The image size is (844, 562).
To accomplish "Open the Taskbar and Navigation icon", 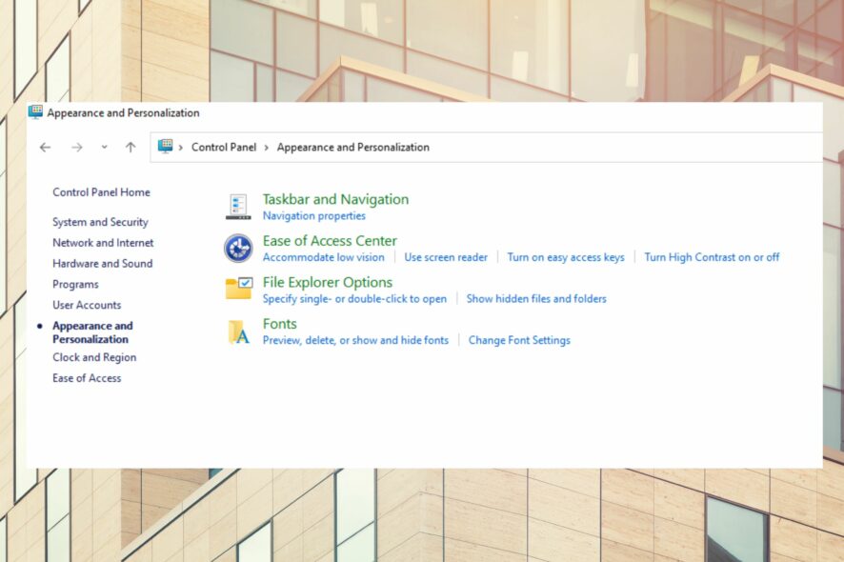I will pos(239,205).
